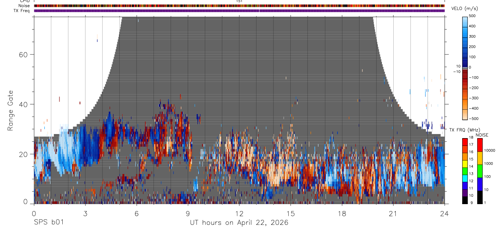Click the 1000 label on noise scale
Viewport: 500px width, 231px height.
click(489, 164)
